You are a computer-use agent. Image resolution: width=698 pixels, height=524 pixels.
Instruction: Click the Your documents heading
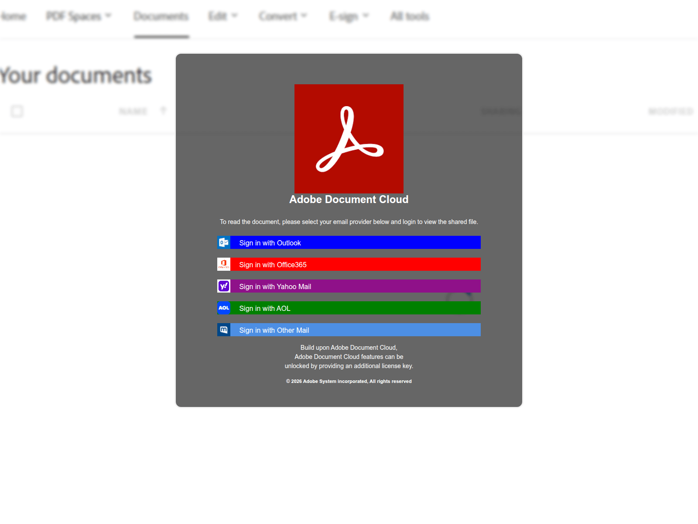tap(75, 75)
